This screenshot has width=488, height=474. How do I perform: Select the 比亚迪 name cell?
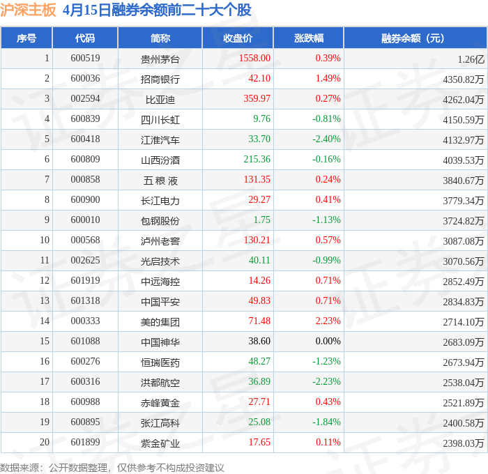point(160,100)
